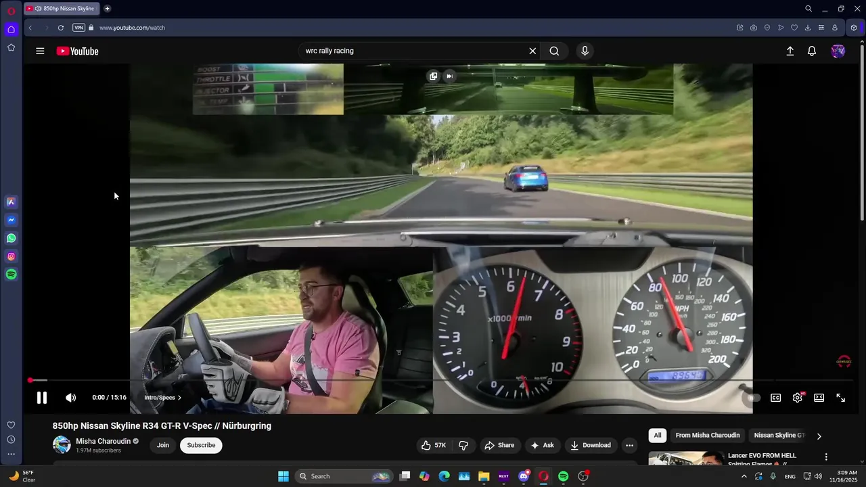Open options for Lancer EVO video

pyautogui.click(x=826, y=457)
